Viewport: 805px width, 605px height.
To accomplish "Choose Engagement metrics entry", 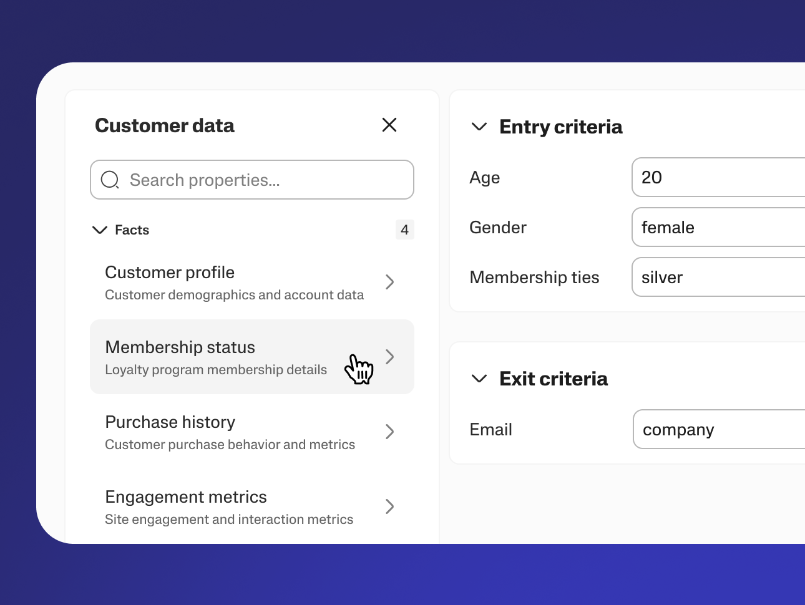I will [x=229, y=506].
